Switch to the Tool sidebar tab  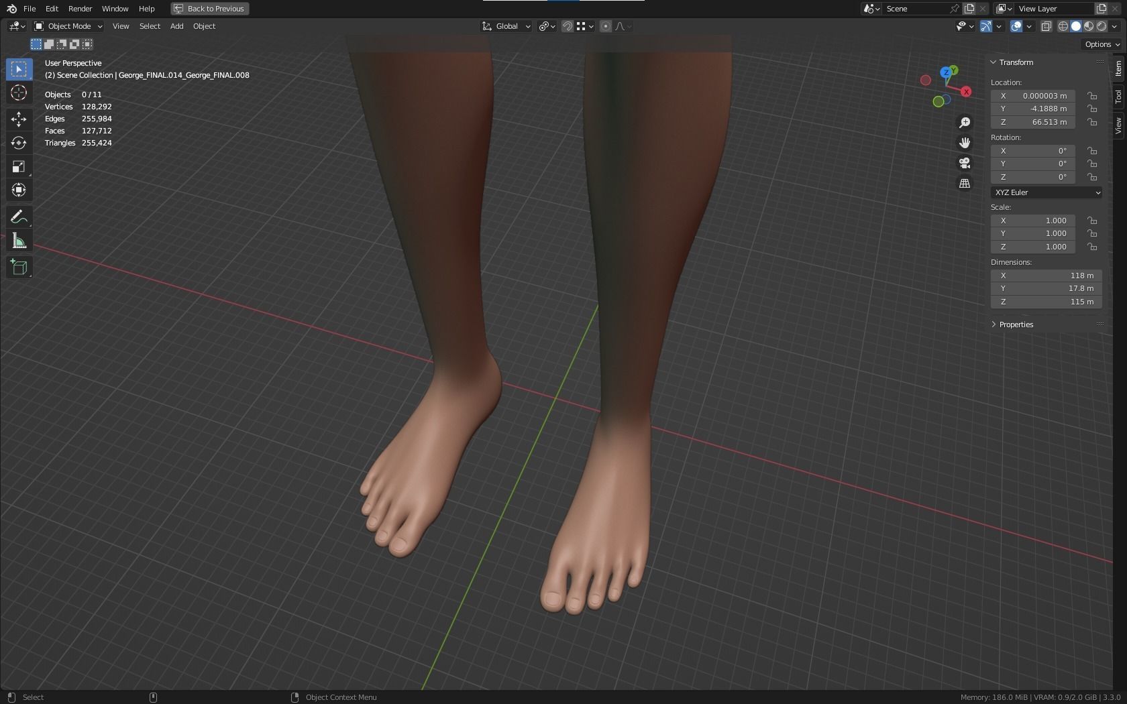click(1118, 97)
